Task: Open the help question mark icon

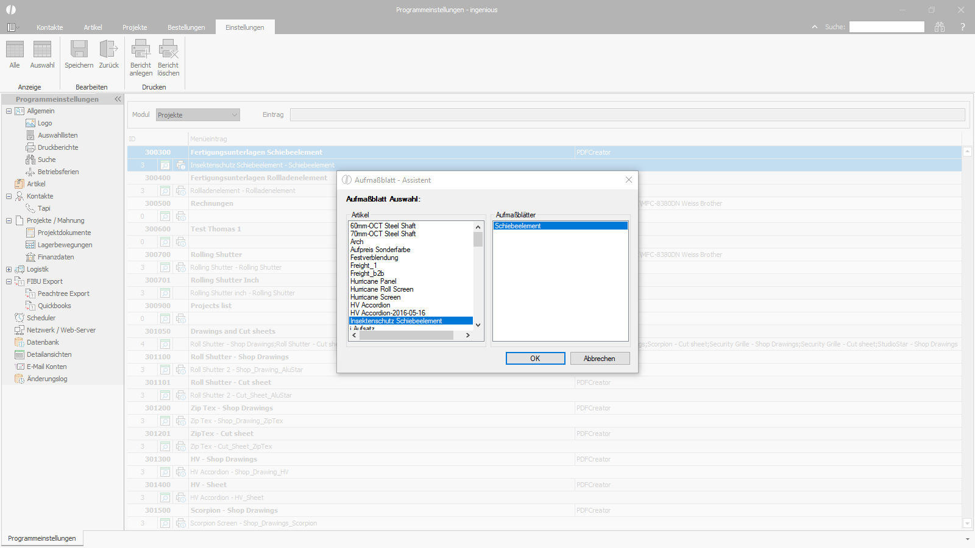Action: 963,27
